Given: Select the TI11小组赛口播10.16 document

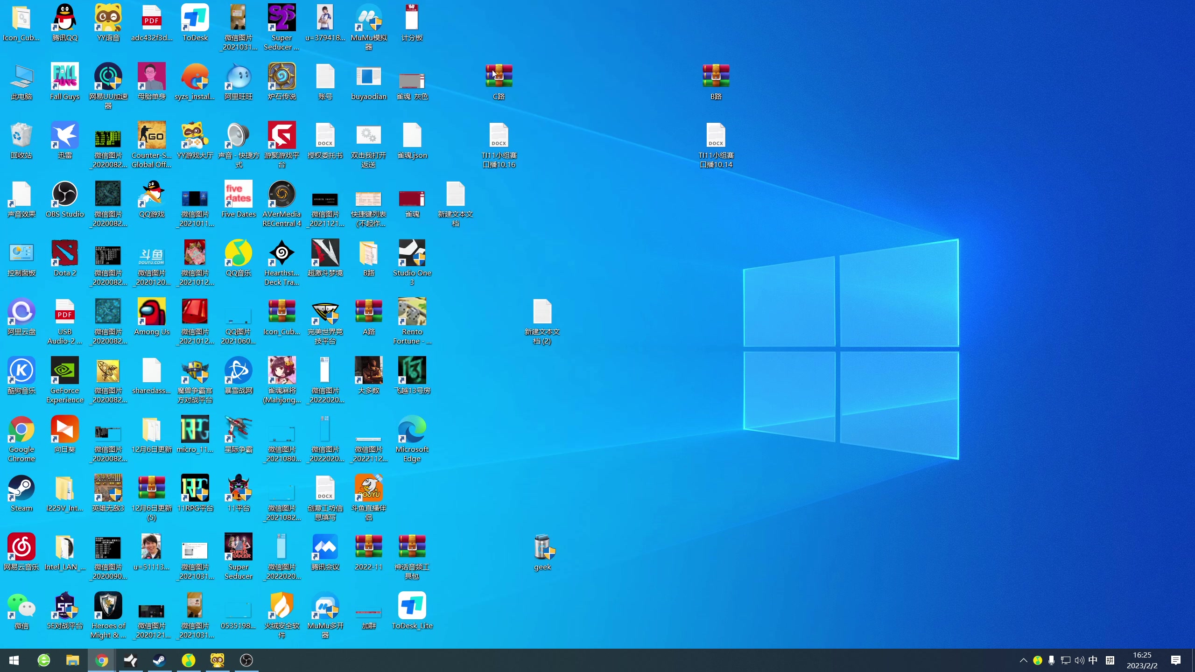Looking at the screenshot, I should click(x=499, y=145).
